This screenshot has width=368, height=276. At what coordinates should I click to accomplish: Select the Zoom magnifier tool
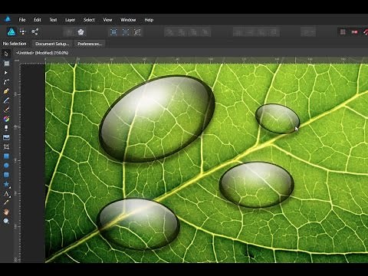[x=6, y=221]
